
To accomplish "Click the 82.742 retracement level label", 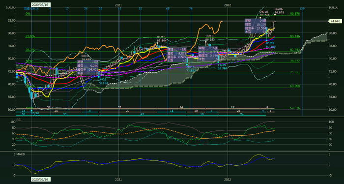I will 295,50.
